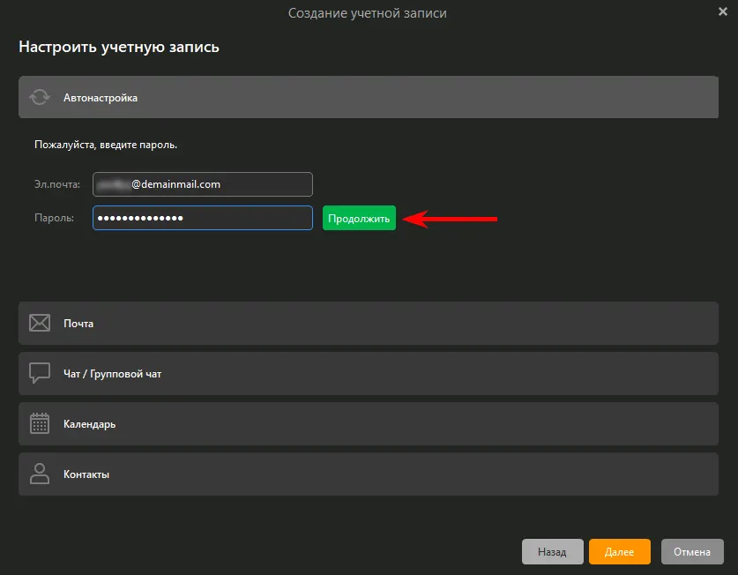
Task: Go back with the Назад button
Action: [552, 552]
